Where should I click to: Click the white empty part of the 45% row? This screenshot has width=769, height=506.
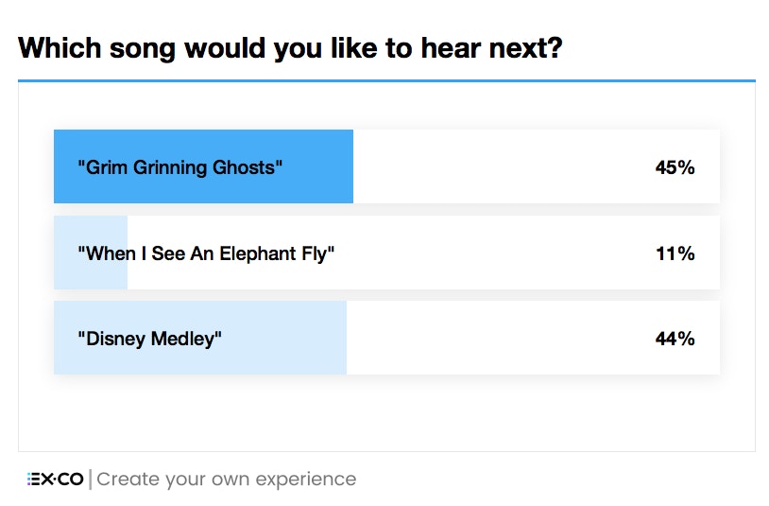tap(501, 166)
